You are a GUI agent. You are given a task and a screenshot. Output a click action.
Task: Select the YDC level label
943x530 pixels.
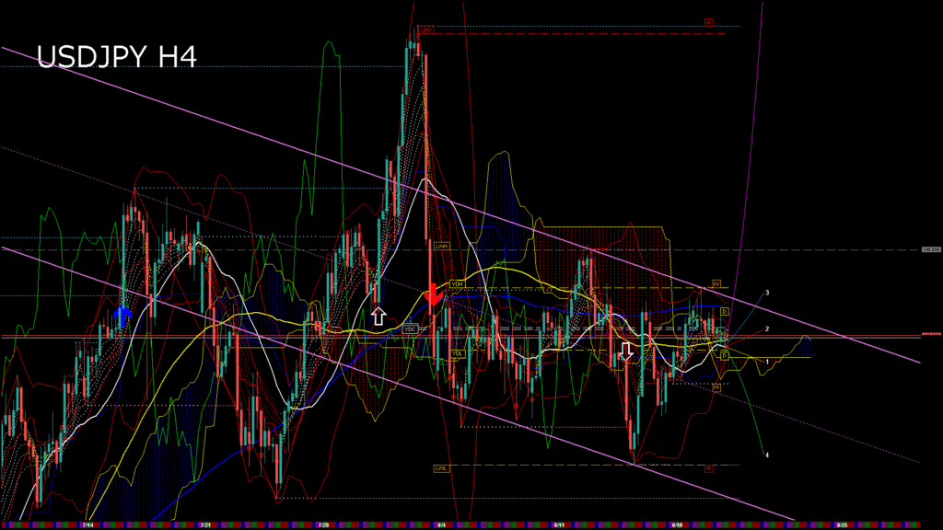click(x=411, y=328)
